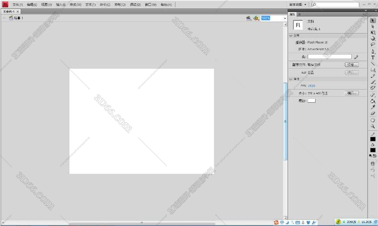The height and width of the screenshot is (226, 378).
Task: Click the Sogou input S tray icon
Action: click(x=276, y=222)
